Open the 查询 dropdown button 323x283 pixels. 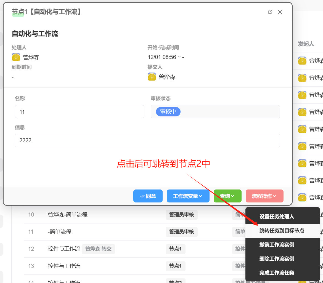227,196
